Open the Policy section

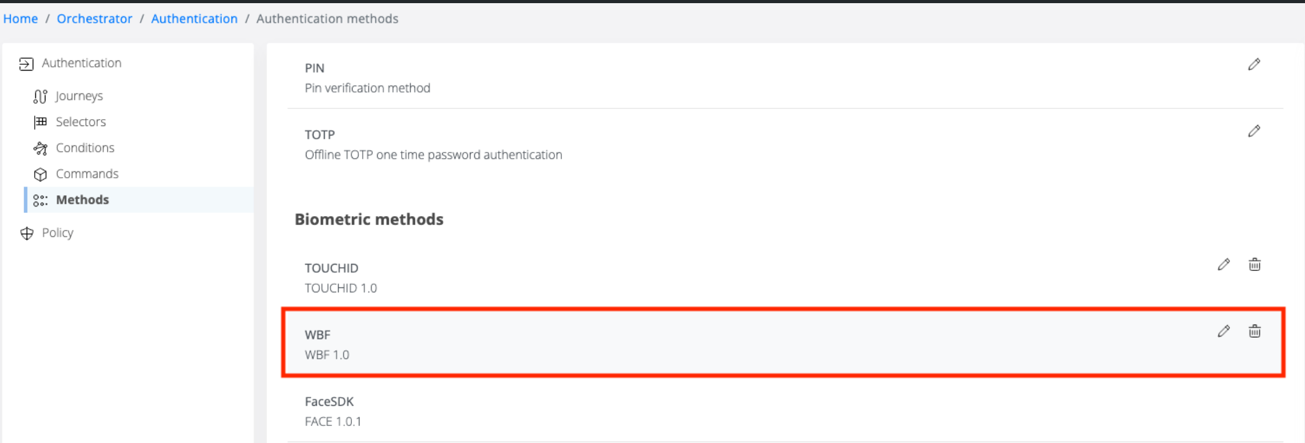(57, 233)
